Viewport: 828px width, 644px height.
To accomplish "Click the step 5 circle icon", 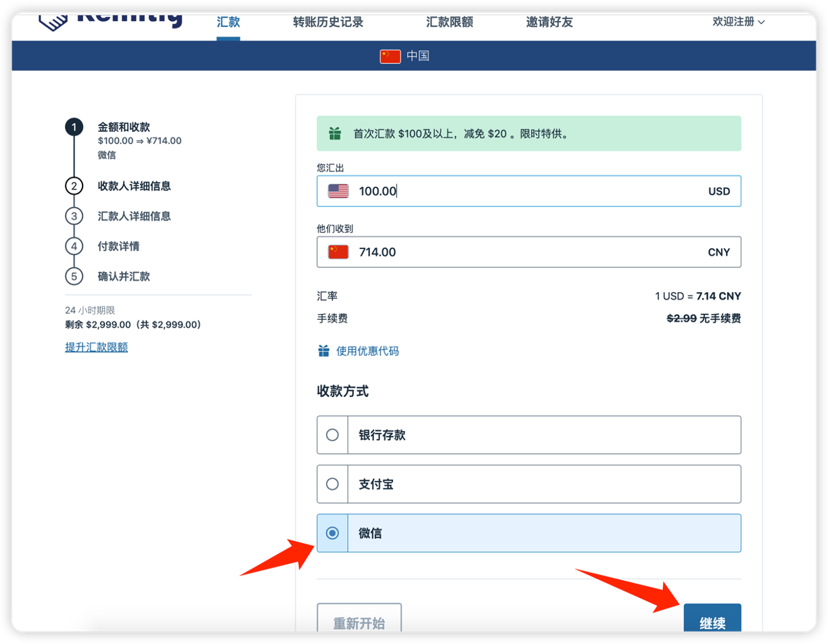I will (74, 276).
